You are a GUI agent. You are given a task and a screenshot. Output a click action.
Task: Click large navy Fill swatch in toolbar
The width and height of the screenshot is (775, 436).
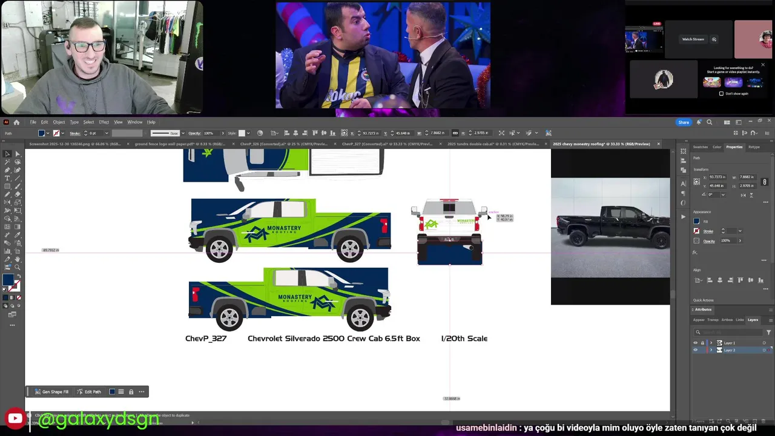pyautogui.click(x=8, y=279)
